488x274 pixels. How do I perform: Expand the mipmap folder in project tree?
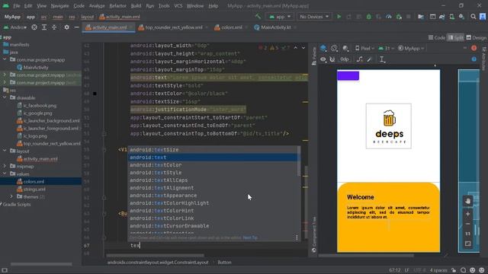[x=5, y=166]
